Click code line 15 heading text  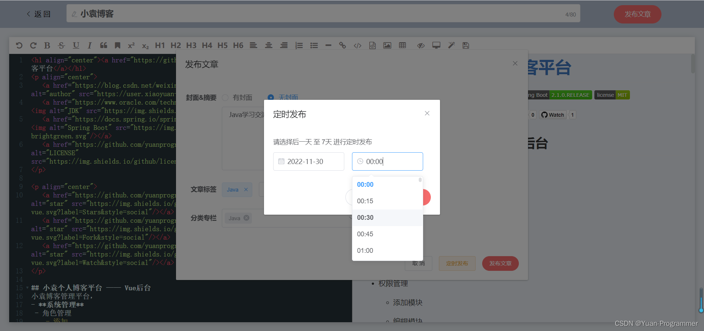pos(91,288)
